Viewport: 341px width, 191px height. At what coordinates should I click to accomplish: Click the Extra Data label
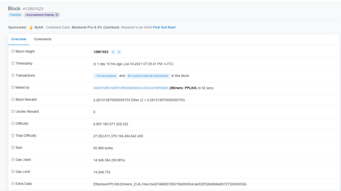click(x=24, y=184)
